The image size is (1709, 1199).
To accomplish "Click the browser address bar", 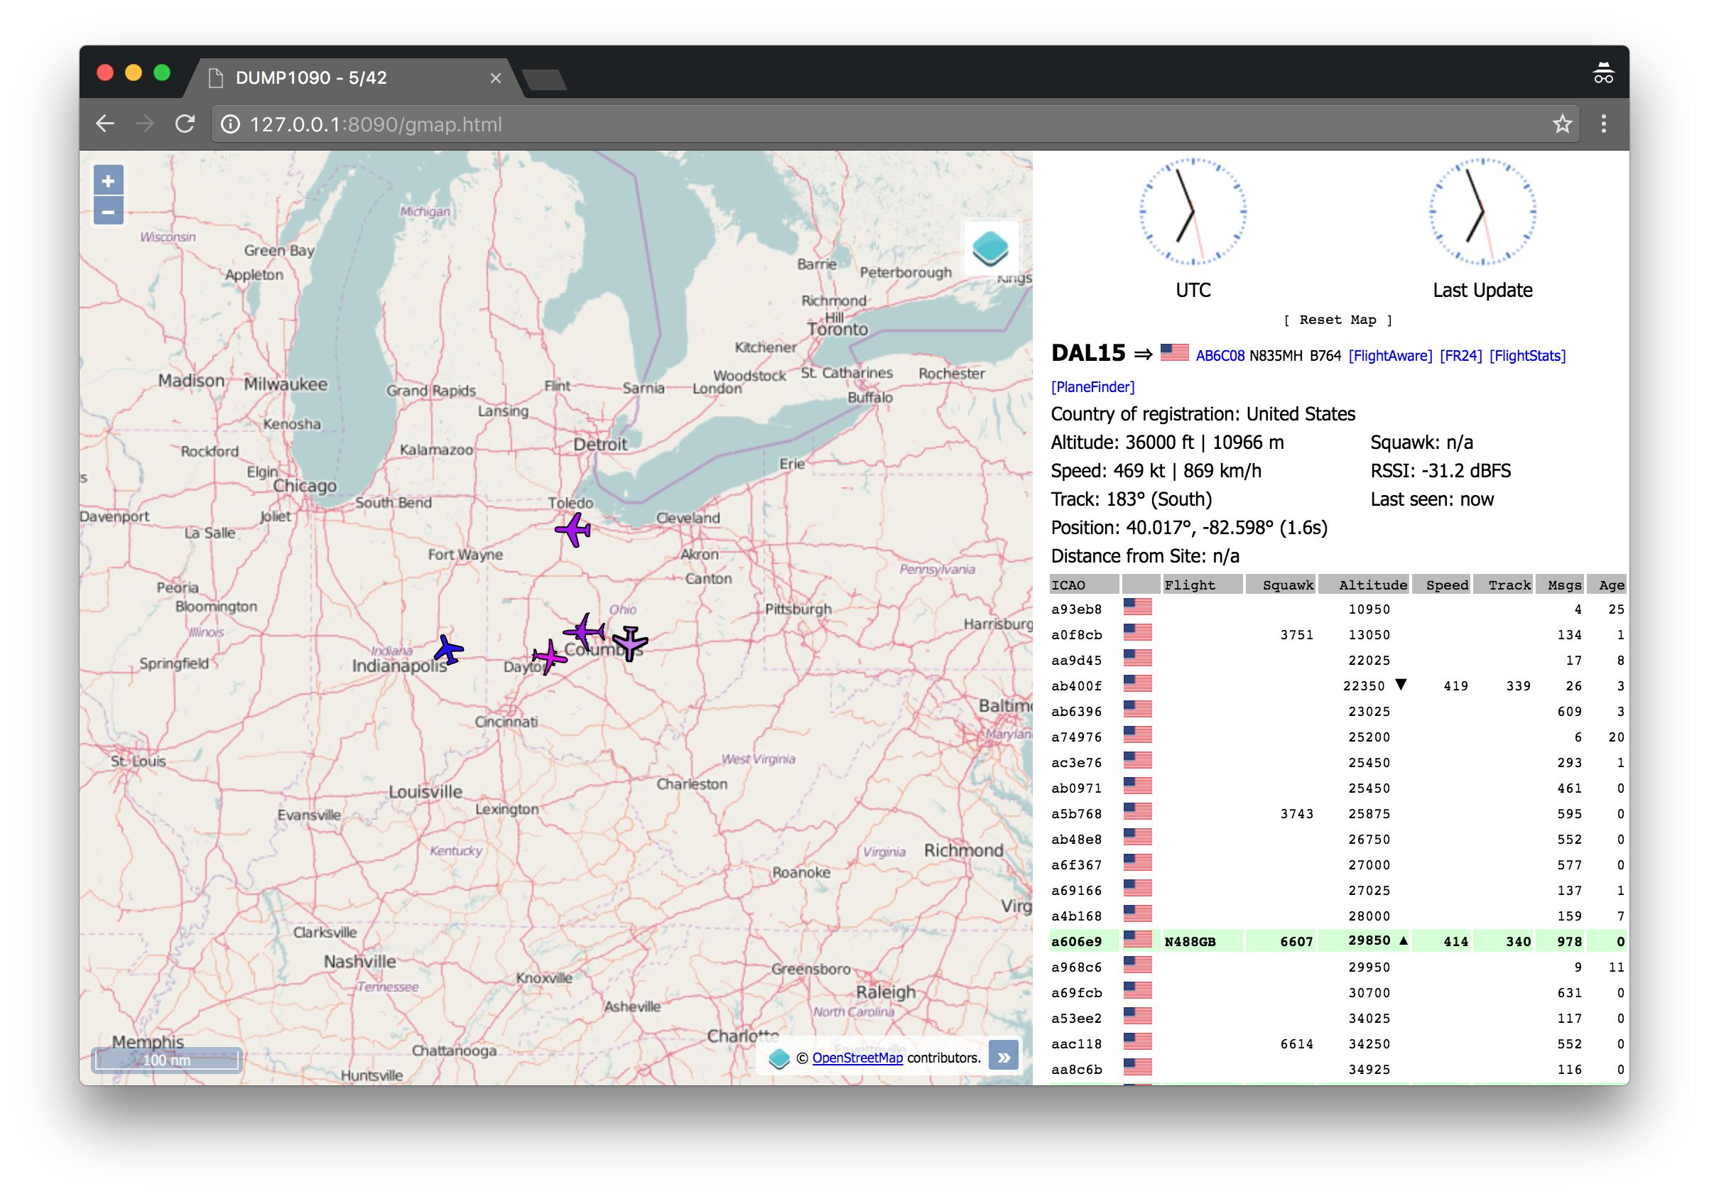I will pyautogui.click(x=819, y=124).
